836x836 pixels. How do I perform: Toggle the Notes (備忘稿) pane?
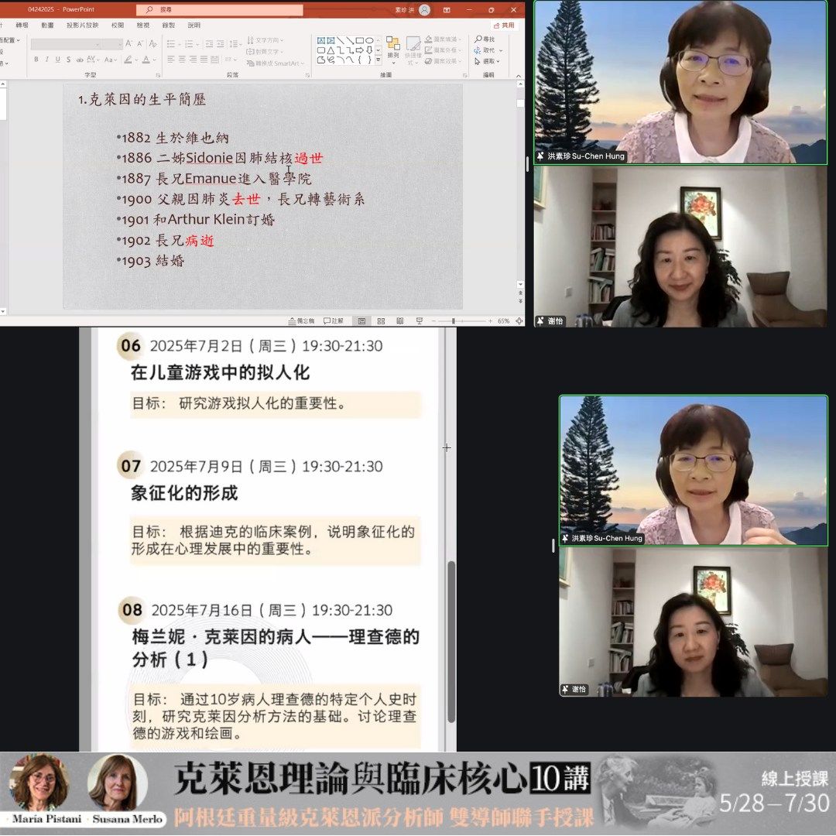coord(301,320)
